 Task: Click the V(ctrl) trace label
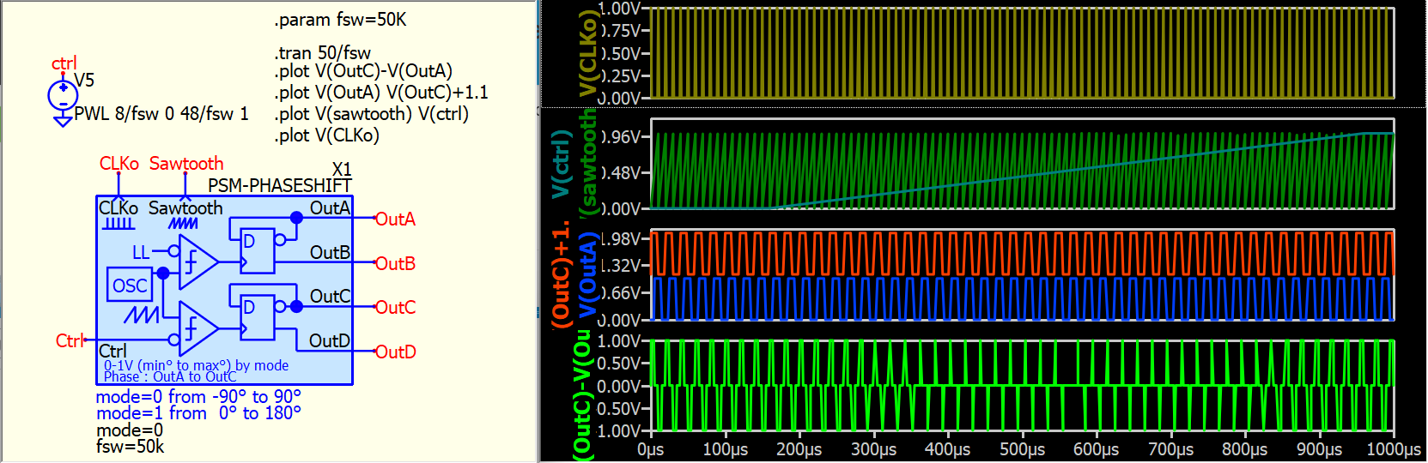[x=561, y=165]
